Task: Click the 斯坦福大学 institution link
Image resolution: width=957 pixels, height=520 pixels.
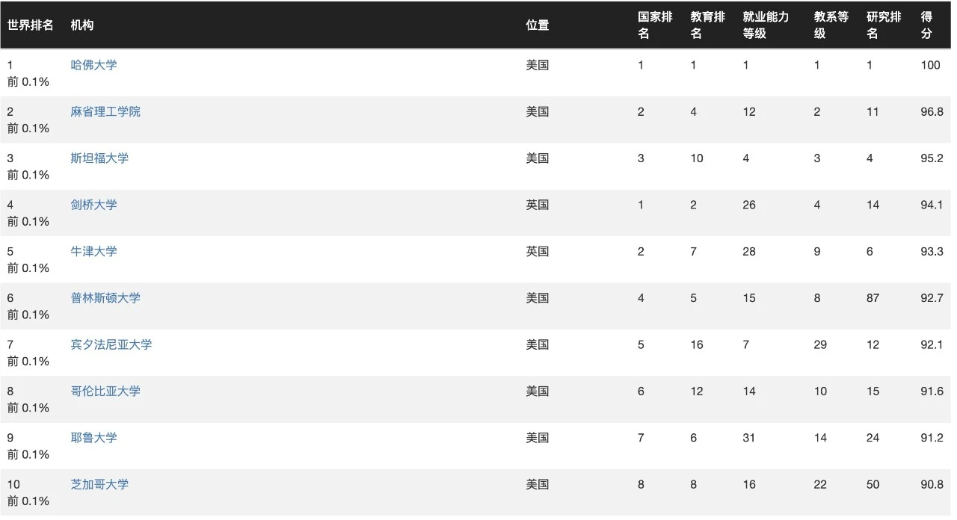Action: (x=99, y=158)
